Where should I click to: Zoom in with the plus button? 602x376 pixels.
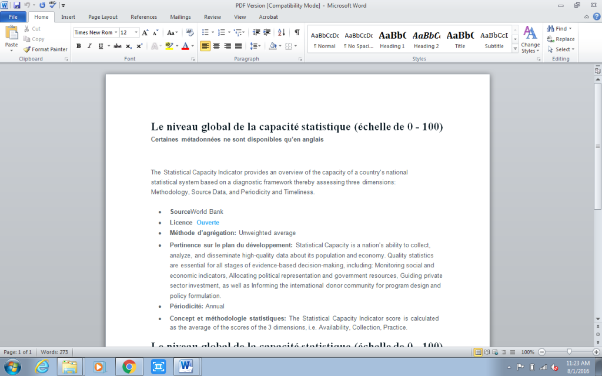(x=596, y=352)
